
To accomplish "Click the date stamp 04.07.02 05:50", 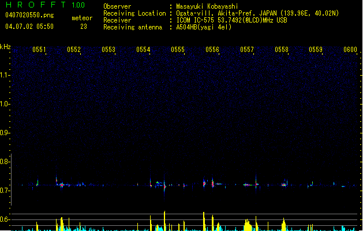I will pos(29,27).
